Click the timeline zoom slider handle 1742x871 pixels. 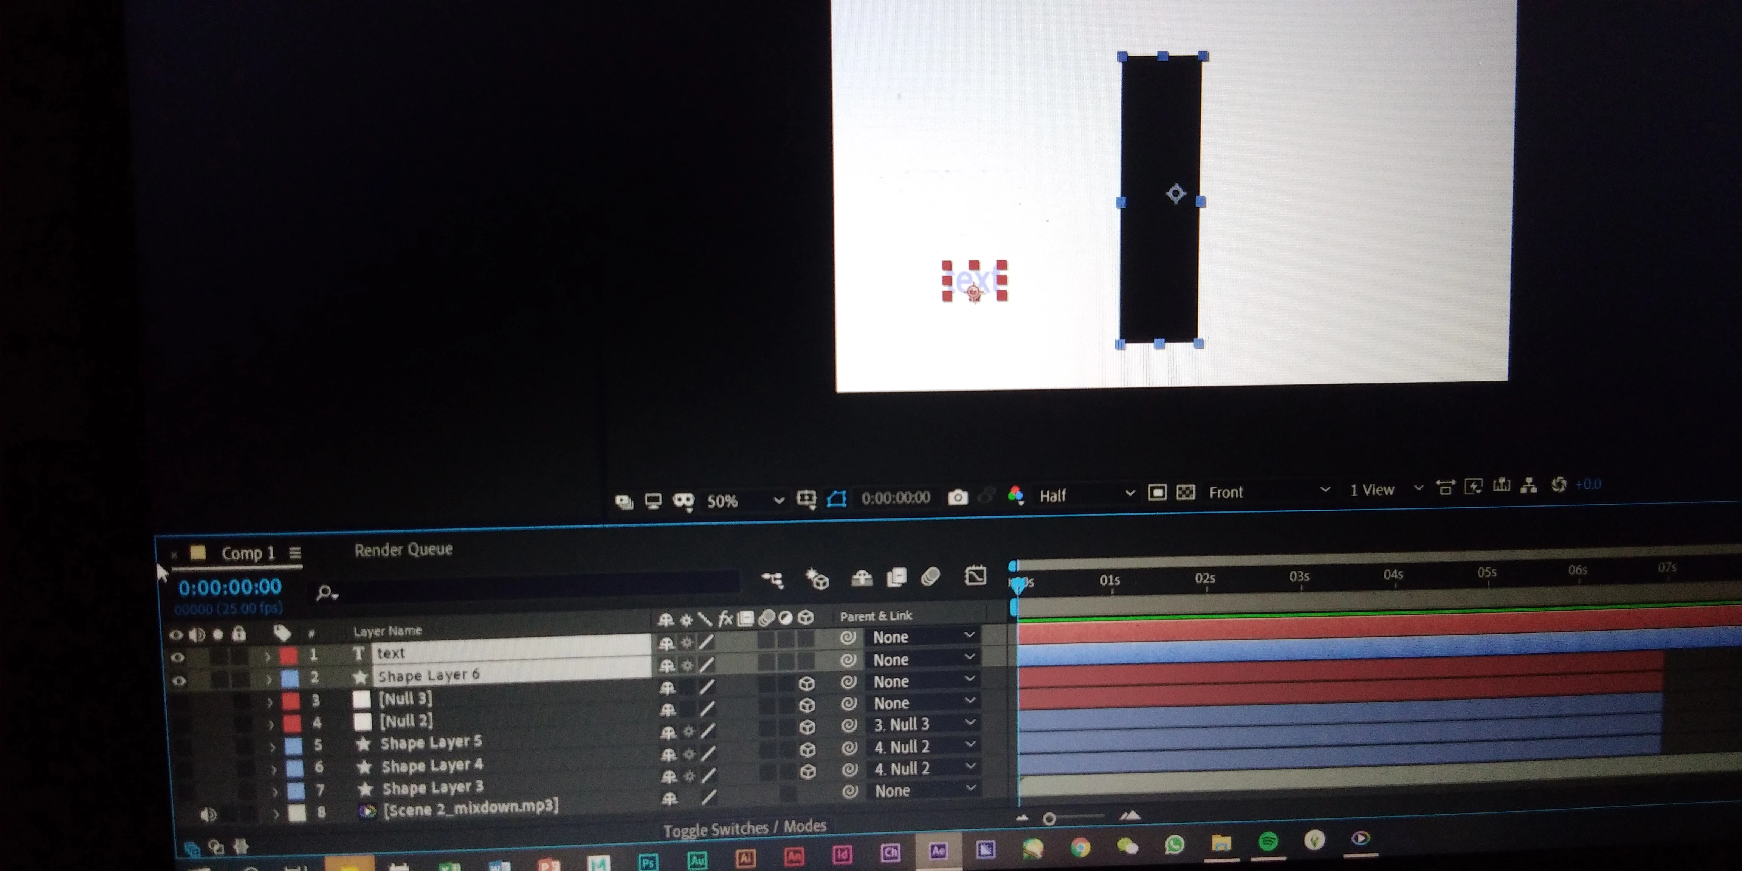[x=1049, y=819]
